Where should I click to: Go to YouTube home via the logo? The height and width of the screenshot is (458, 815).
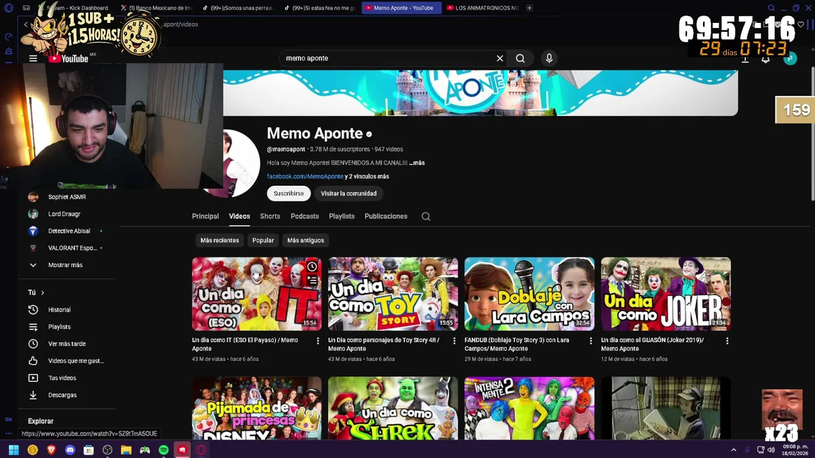click(67, 59)
